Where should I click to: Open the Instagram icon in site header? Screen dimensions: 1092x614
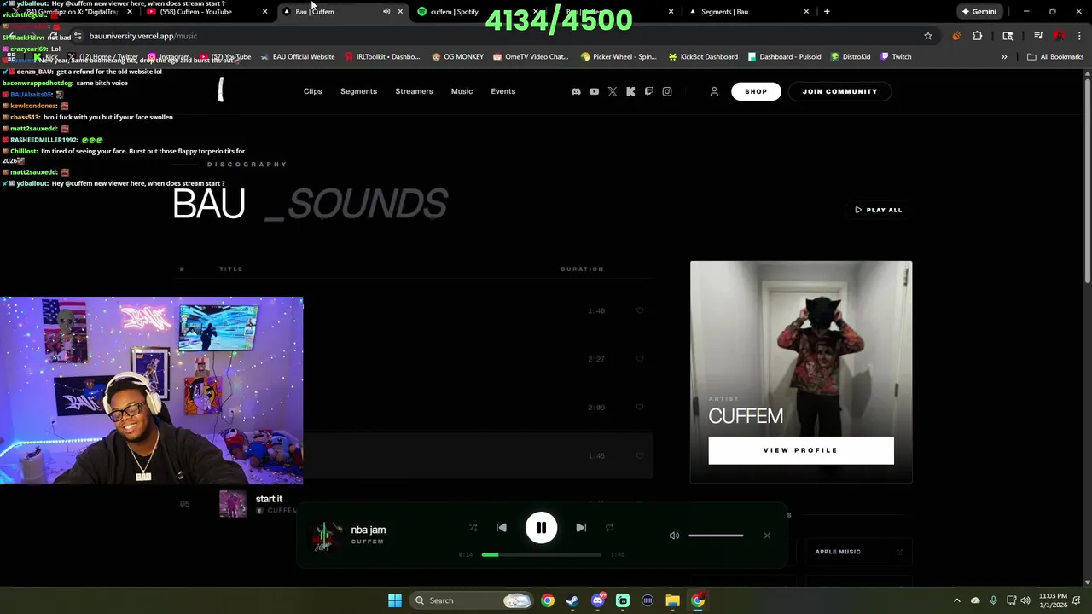coord(667,91)
